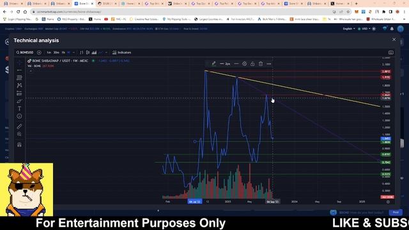Image resolution: width=409 pixels, height=230 pixels.
Task: Bookmark this page with star icon
Action: pyautogui.click(x=348, y=11)
